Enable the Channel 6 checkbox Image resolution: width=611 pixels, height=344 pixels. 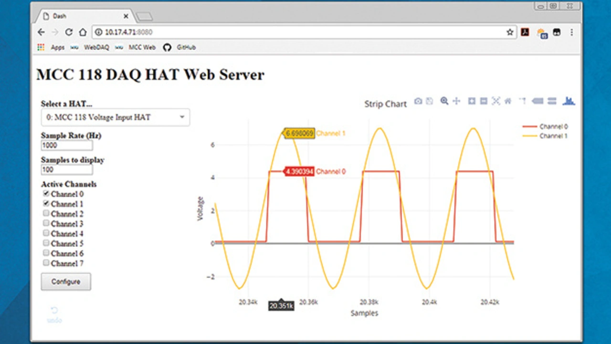(x=46, y=253)
